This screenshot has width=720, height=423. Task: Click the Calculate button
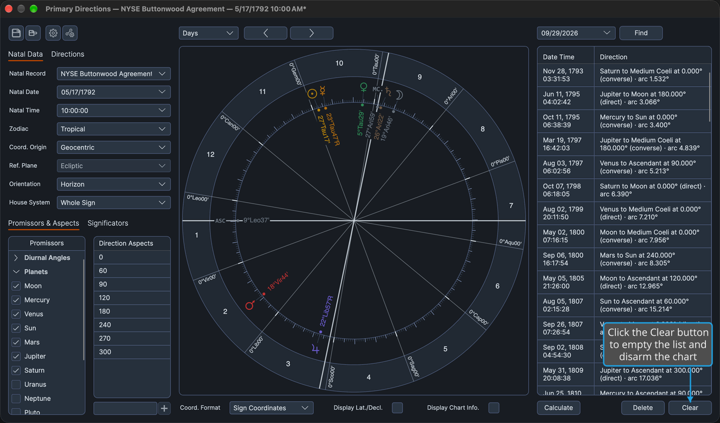(x=558, y=408)
